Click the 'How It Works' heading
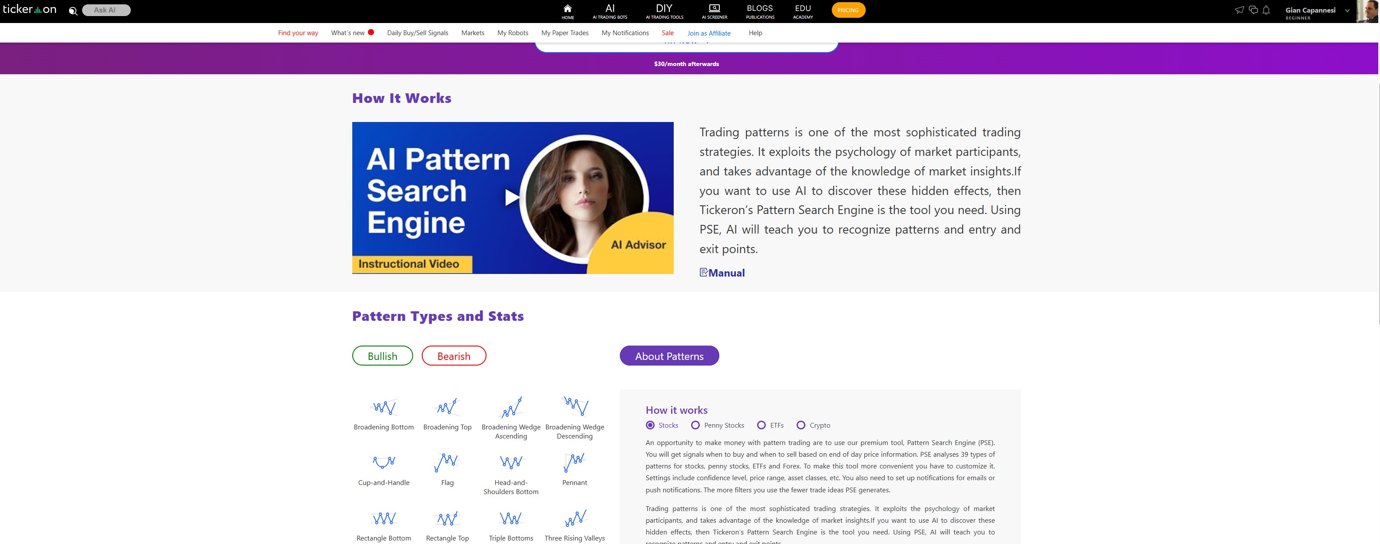1380x544 pixels. [x=402, y=98]
